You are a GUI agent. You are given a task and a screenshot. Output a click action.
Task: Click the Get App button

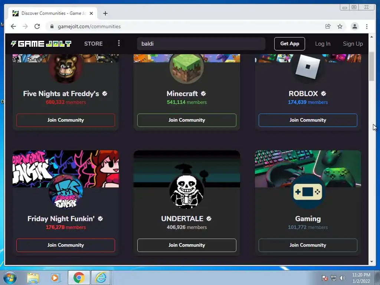coord(289,44)
